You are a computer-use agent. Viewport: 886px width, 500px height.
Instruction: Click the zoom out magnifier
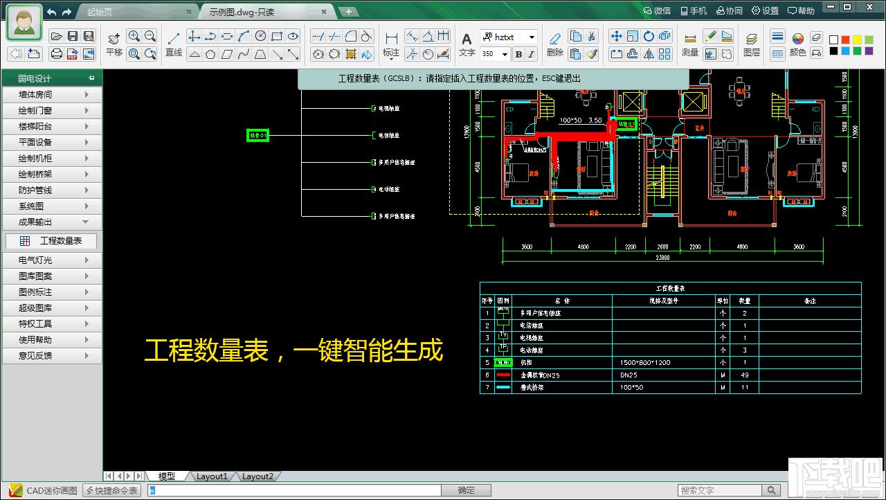coord(150,36)
